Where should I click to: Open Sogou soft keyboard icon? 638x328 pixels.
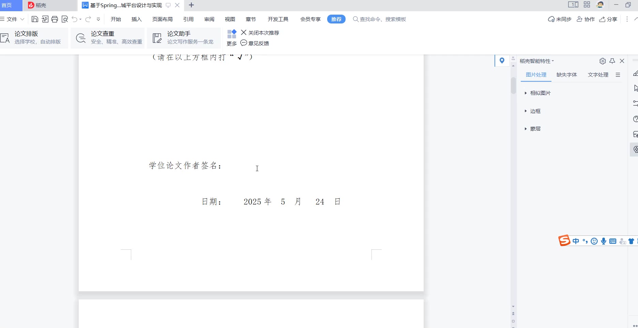coord(613,241)
